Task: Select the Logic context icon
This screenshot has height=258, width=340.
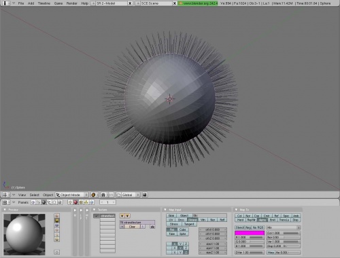Action: pos(33,202)
